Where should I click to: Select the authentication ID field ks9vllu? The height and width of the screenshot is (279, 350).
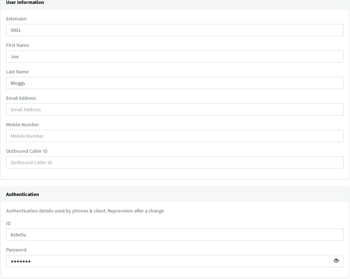pyautogui.click(x=175, y=235)
